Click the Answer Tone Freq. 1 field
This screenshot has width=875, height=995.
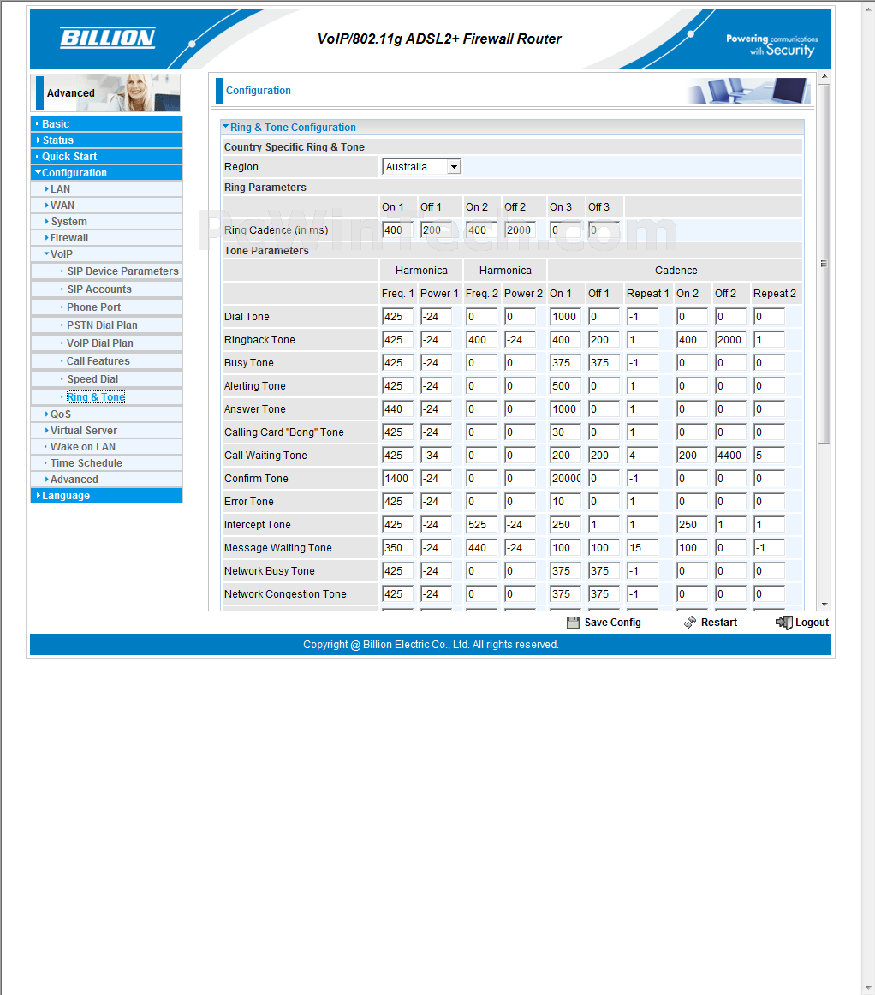click(x=398, y=408)
